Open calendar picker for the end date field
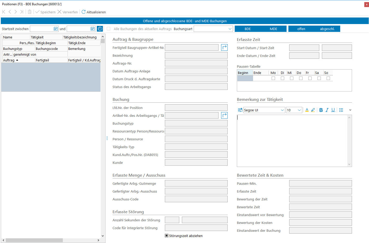This screenshot has width=369, height=243. pyautogui.click(x=93, y=29)
